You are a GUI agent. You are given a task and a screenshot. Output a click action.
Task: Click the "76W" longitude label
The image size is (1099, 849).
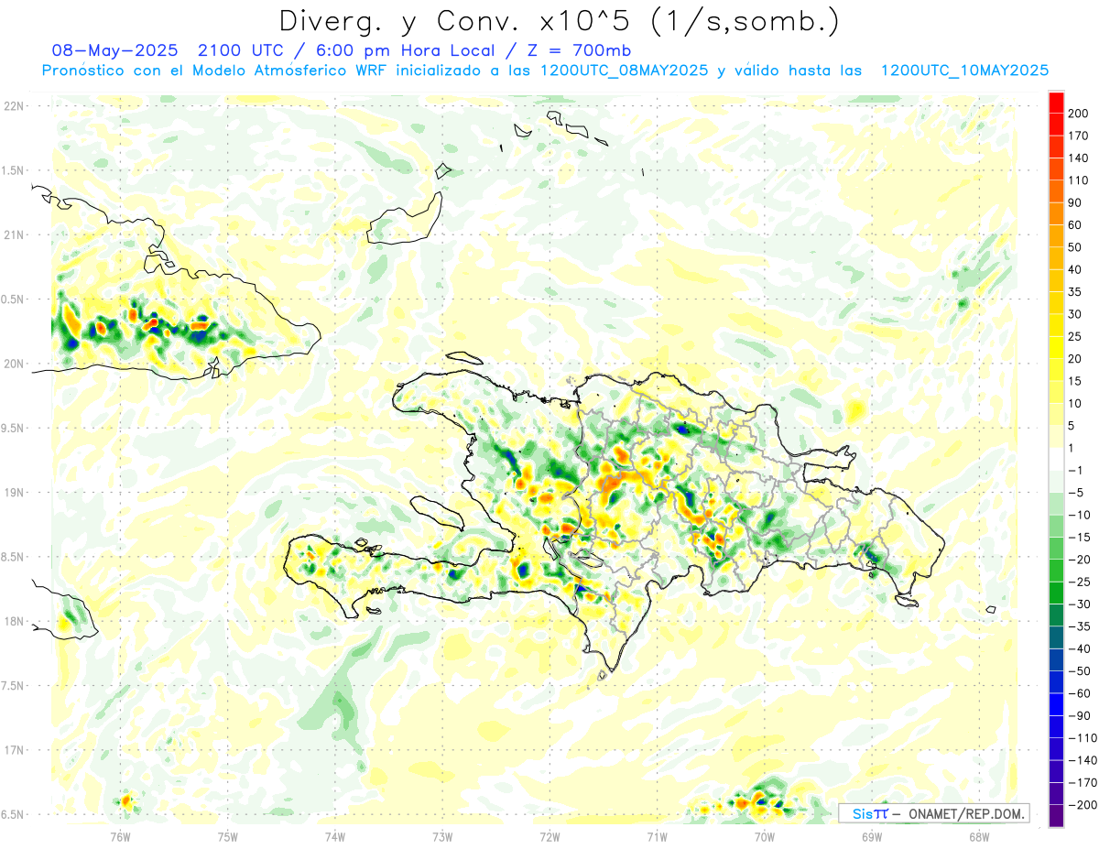(x=120, y=835)
